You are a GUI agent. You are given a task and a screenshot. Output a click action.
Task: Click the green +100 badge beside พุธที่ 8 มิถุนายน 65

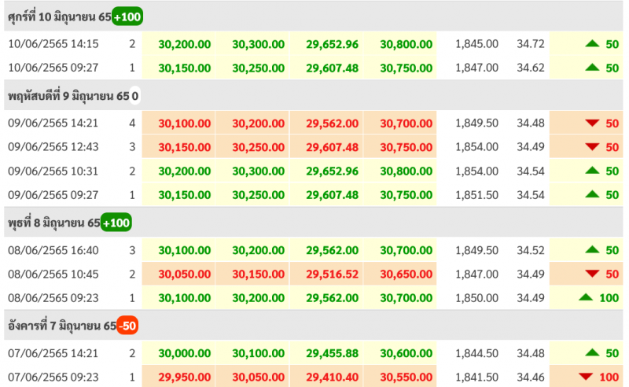[116, 223]
